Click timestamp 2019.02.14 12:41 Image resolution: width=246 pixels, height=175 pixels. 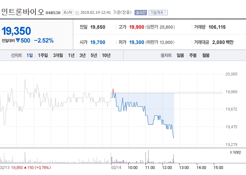(x=96, y=12)
